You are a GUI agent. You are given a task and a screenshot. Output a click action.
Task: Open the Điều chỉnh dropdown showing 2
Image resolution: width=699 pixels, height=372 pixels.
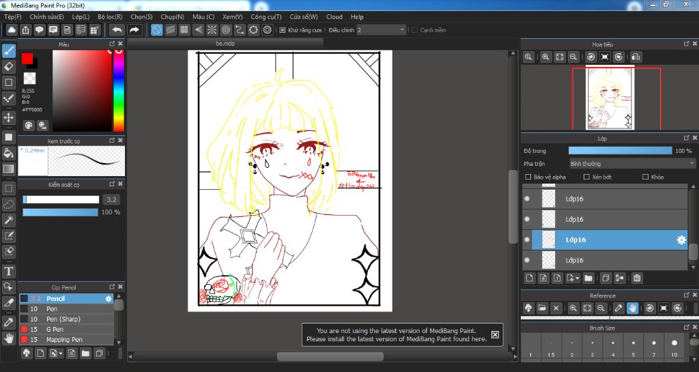[x=381, y=30]
